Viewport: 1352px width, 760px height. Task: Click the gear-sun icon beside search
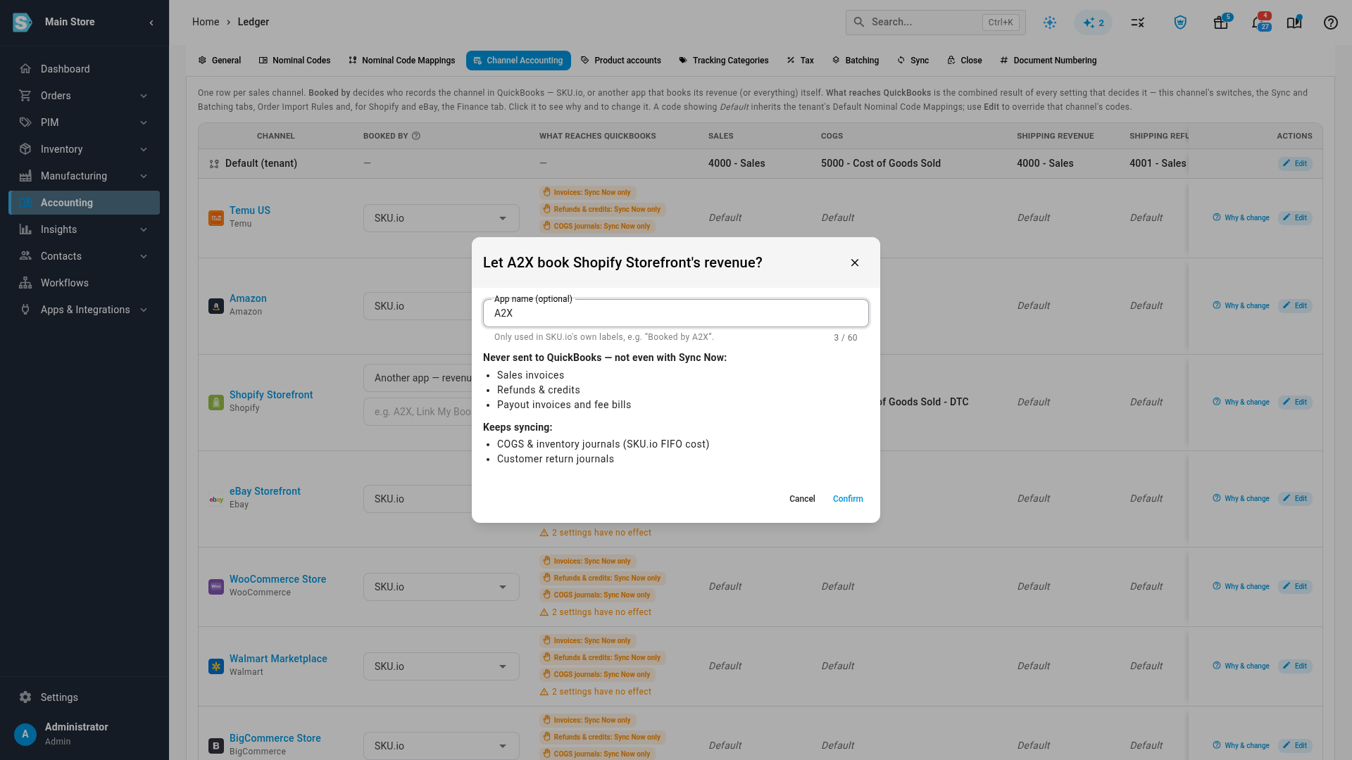click(1050, 23)
